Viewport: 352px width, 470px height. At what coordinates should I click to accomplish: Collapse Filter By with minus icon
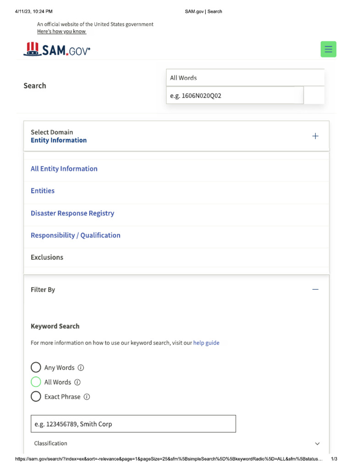[x=315, y=289]
